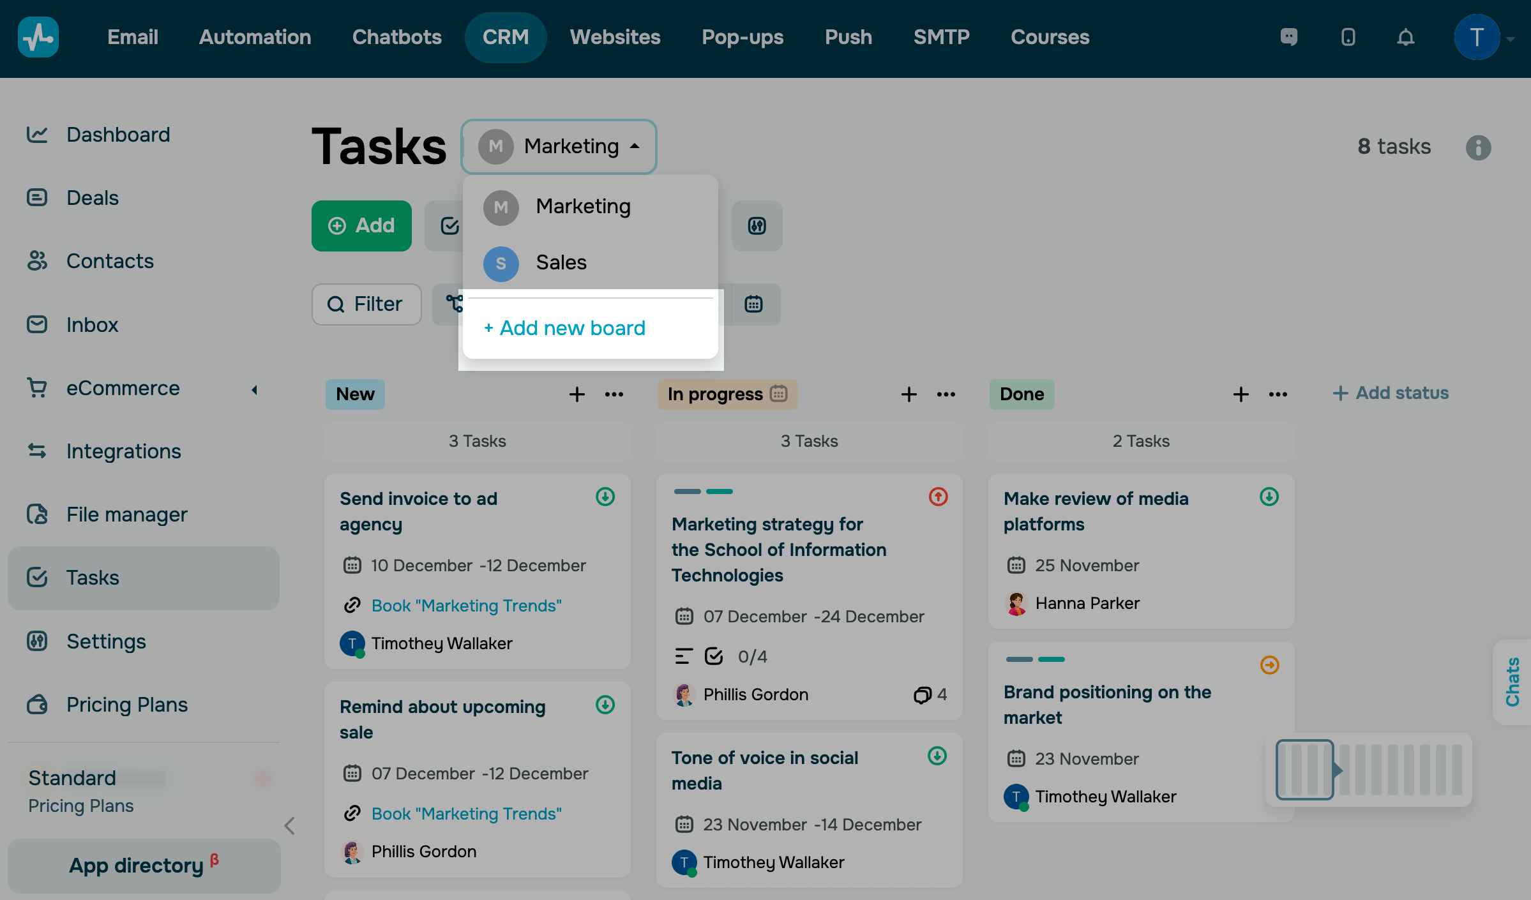Open the user avatar account menu
1531x900 pixels.
[1477, 37]
